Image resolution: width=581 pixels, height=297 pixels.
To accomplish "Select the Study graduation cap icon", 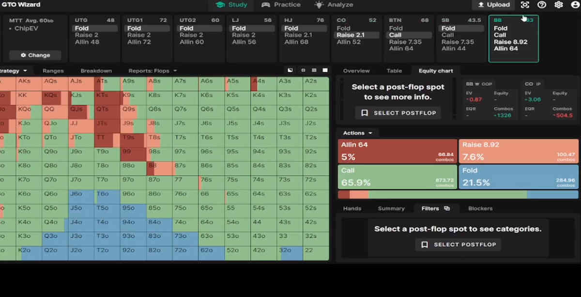I will coord(220,5).
